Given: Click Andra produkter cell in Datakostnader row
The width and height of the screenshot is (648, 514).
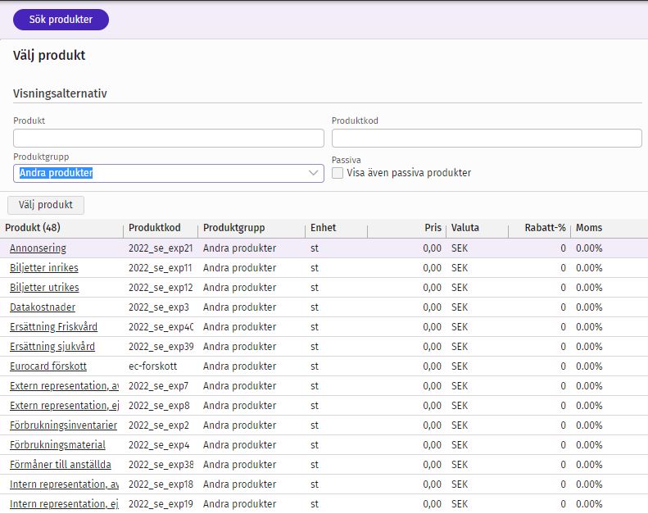Looking at the screenshot, I should click(239, 307).
